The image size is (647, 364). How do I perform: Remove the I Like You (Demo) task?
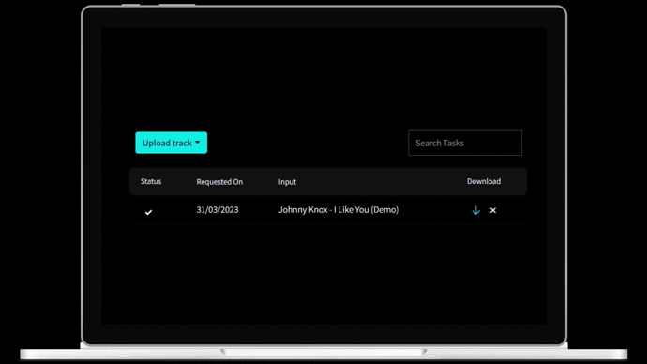click(x=492, y=210)
